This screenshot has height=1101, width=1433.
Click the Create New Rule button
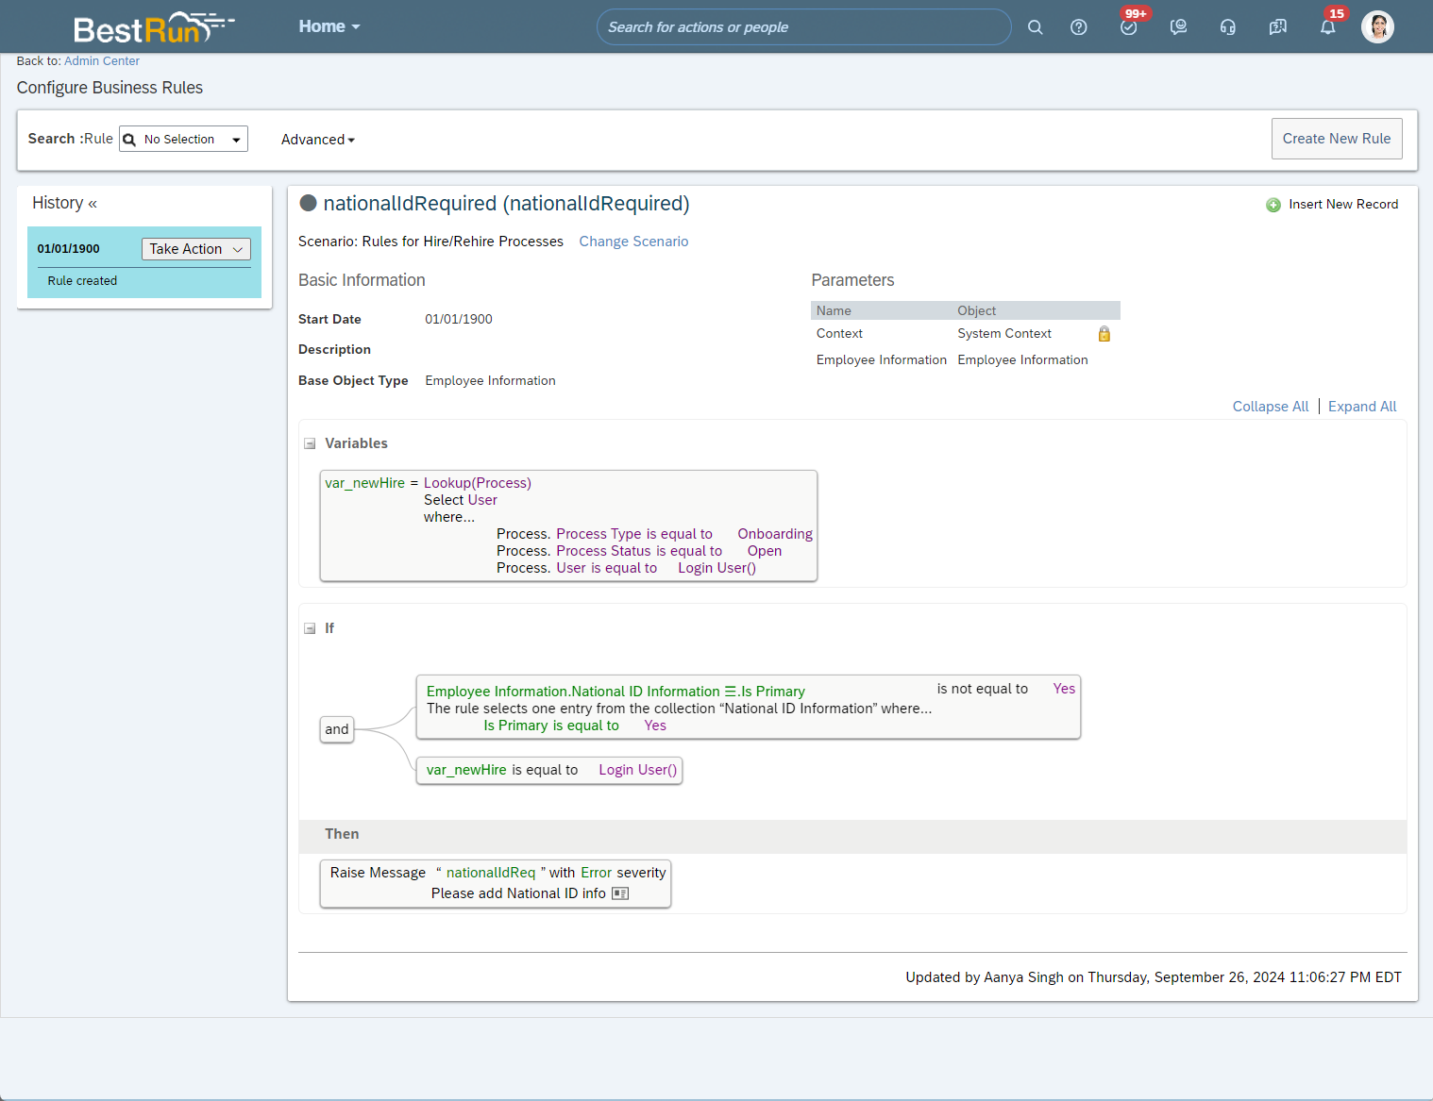coord(1337,139)
